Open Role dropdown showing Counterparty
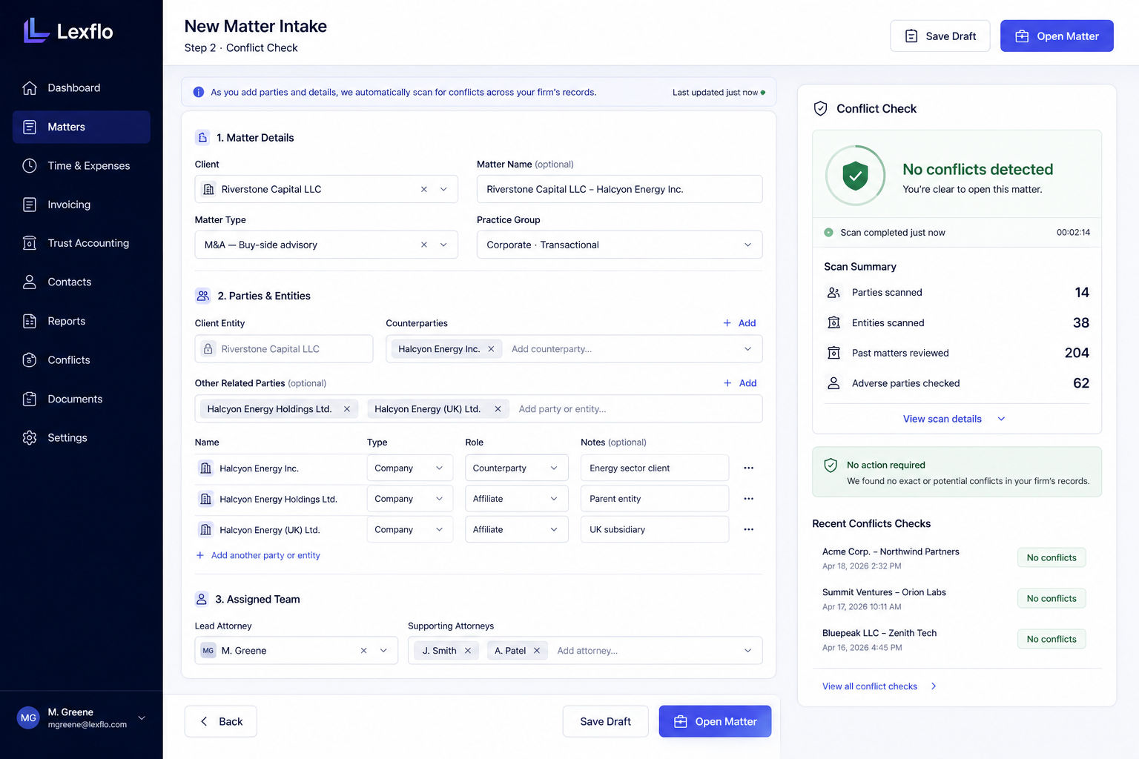 tap(517, 468)
